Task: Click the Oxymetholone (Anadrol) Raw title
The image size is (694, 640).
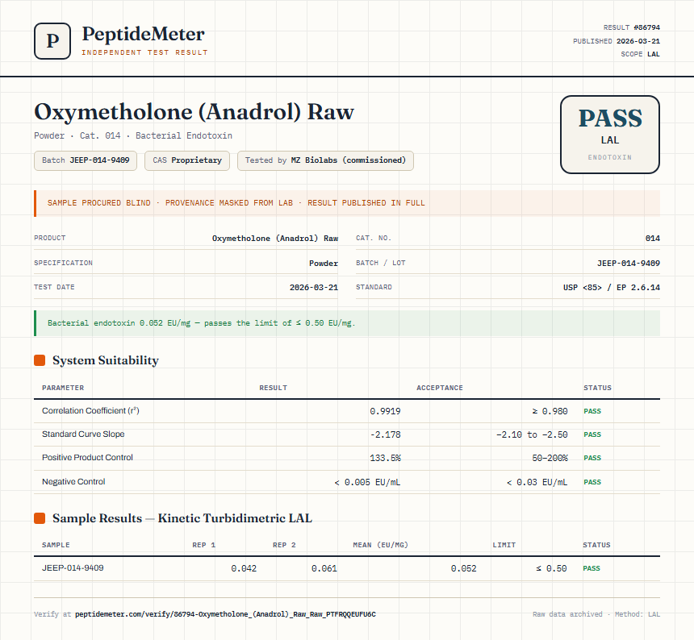Action: click(x=194, y=111)
